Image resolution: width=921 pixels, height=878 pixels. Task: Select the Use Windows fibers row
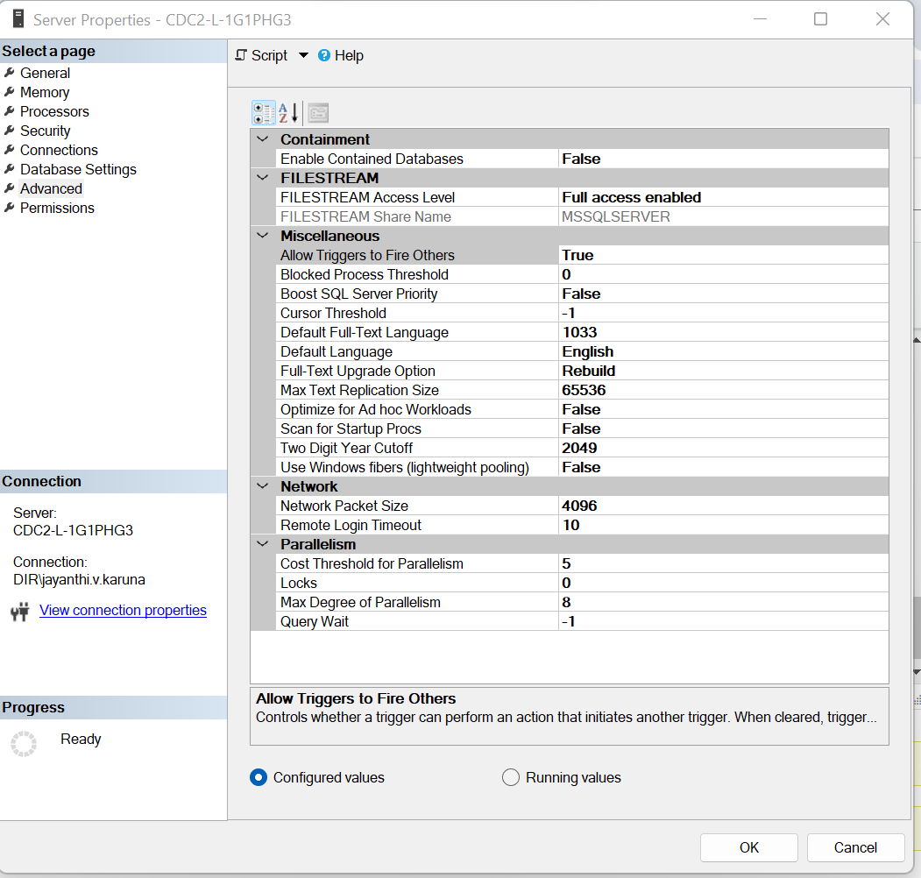(582, 468)
